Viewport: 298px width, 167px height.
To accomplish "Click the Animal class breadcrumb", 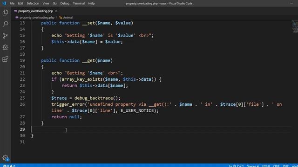I will [68, 18].
